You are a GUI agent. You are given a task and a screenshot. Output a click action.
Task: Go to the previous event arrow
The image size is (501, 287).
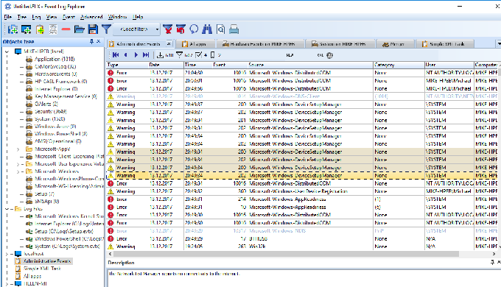coord(126,55)
